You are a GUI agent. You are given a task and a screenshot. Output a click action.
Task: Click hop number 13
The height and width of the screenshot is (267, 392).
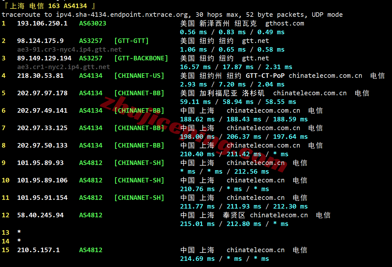5,232
